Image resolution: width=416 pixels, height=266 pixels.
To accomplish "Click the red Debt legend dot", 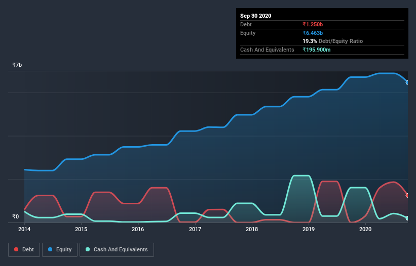I will (x=16, y=249).
